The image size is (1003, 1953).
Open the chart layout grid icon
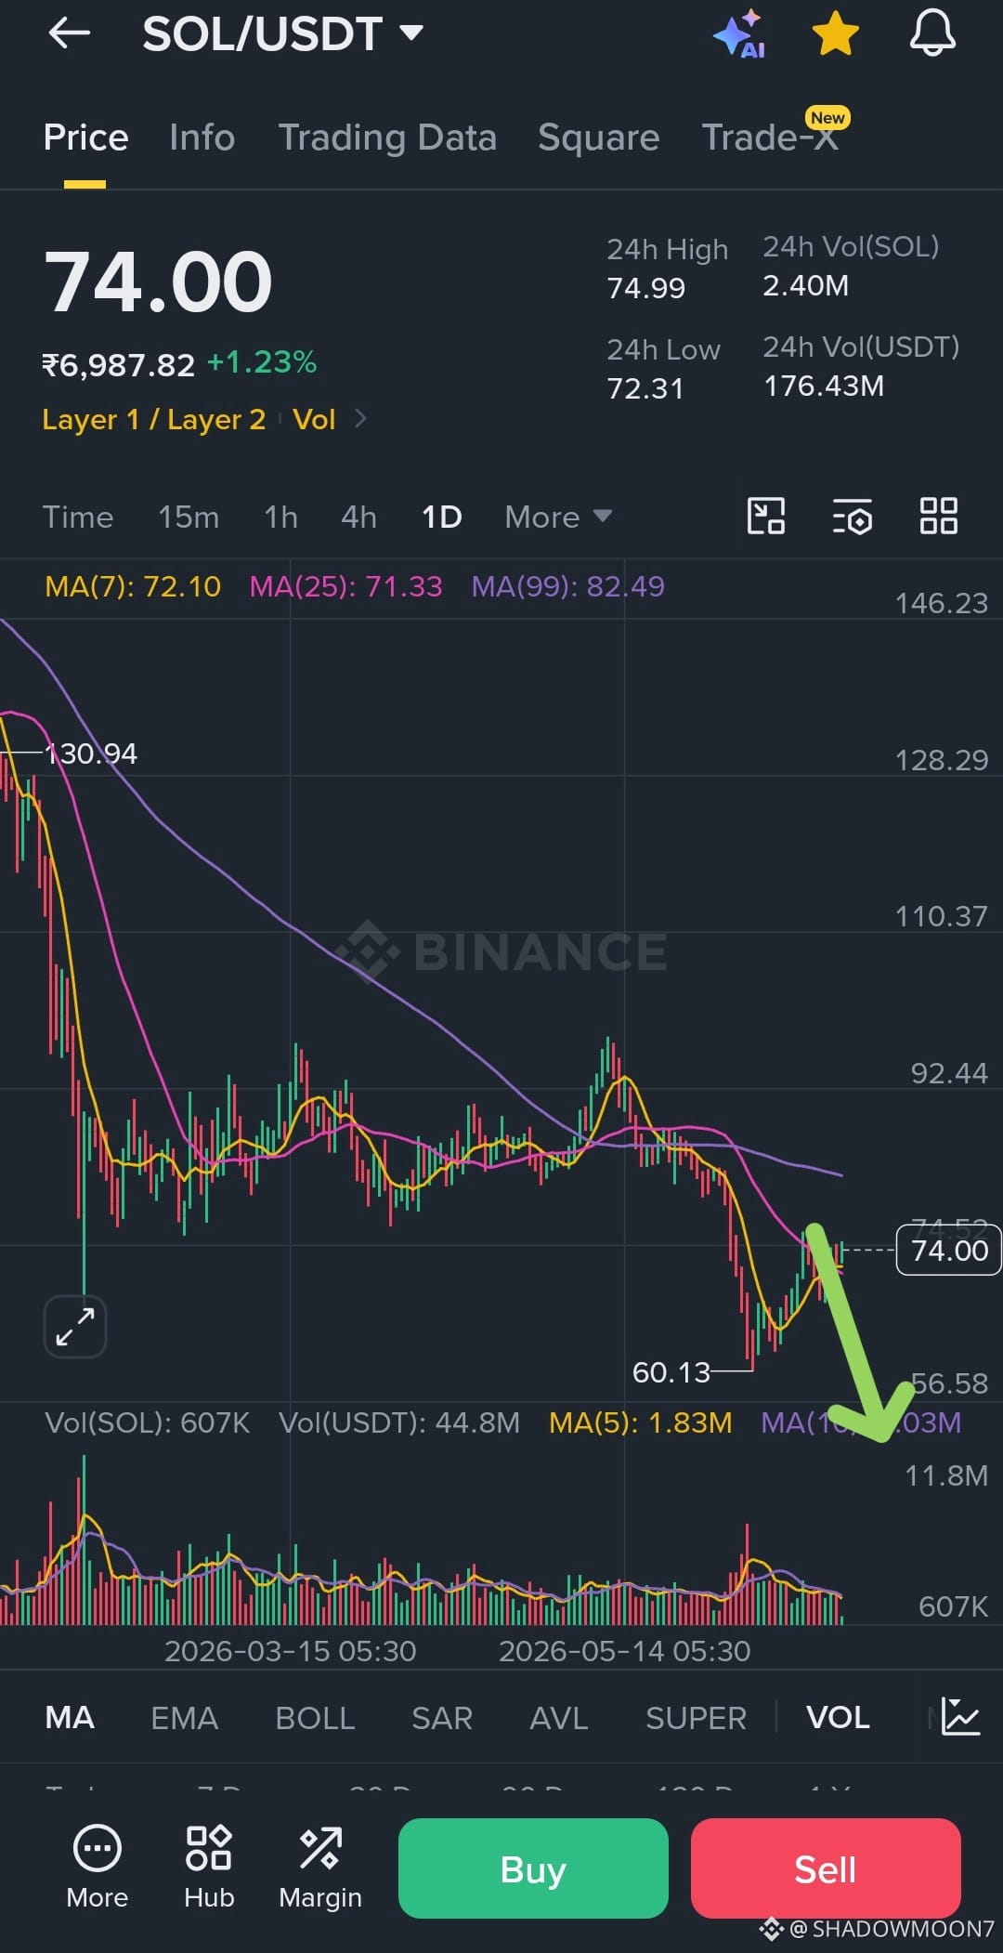coord(938,517)
